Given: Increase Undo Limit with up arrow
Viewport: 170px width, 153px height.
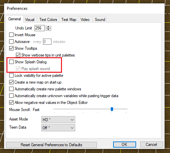Looking at the screenshot, I should (48, 27).
